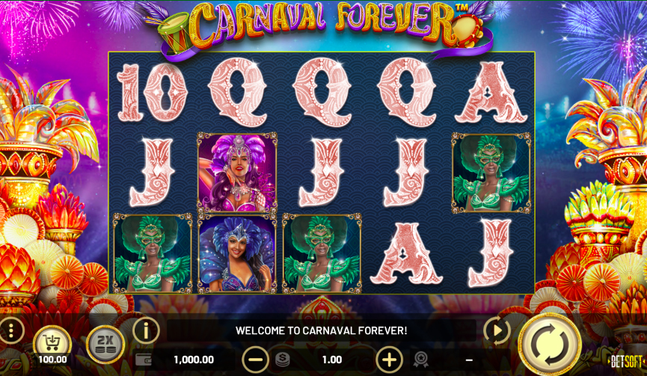Select the blue feathered dancer symbol
Viewport: 647px width, 376px height.
tap(237, 253)
